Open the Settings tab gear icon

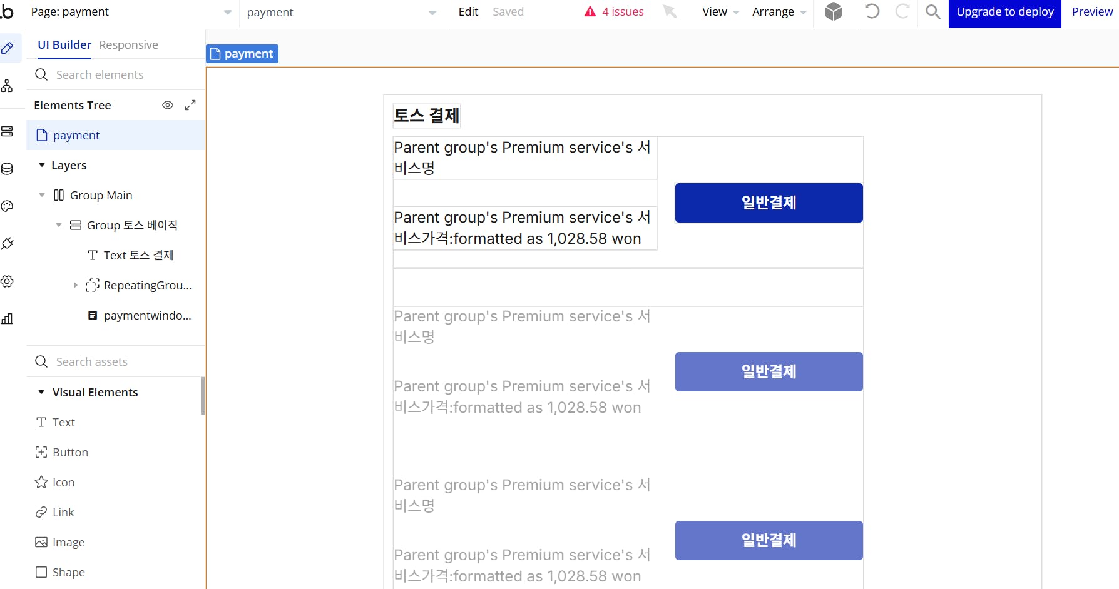pyautogui.click(x=7, y=281)
